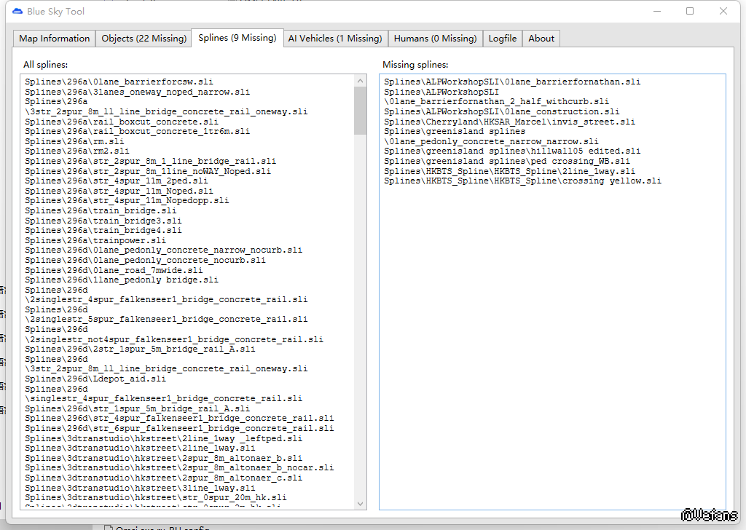
Task: Select str_2spur_8m_1line_noWAY_Noped.sli entry
Action: tap(147, 171)
